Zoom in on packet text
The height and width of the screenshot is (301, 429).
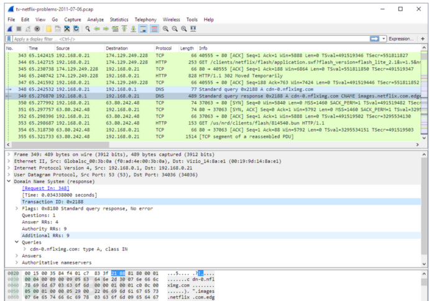(165, 29)
